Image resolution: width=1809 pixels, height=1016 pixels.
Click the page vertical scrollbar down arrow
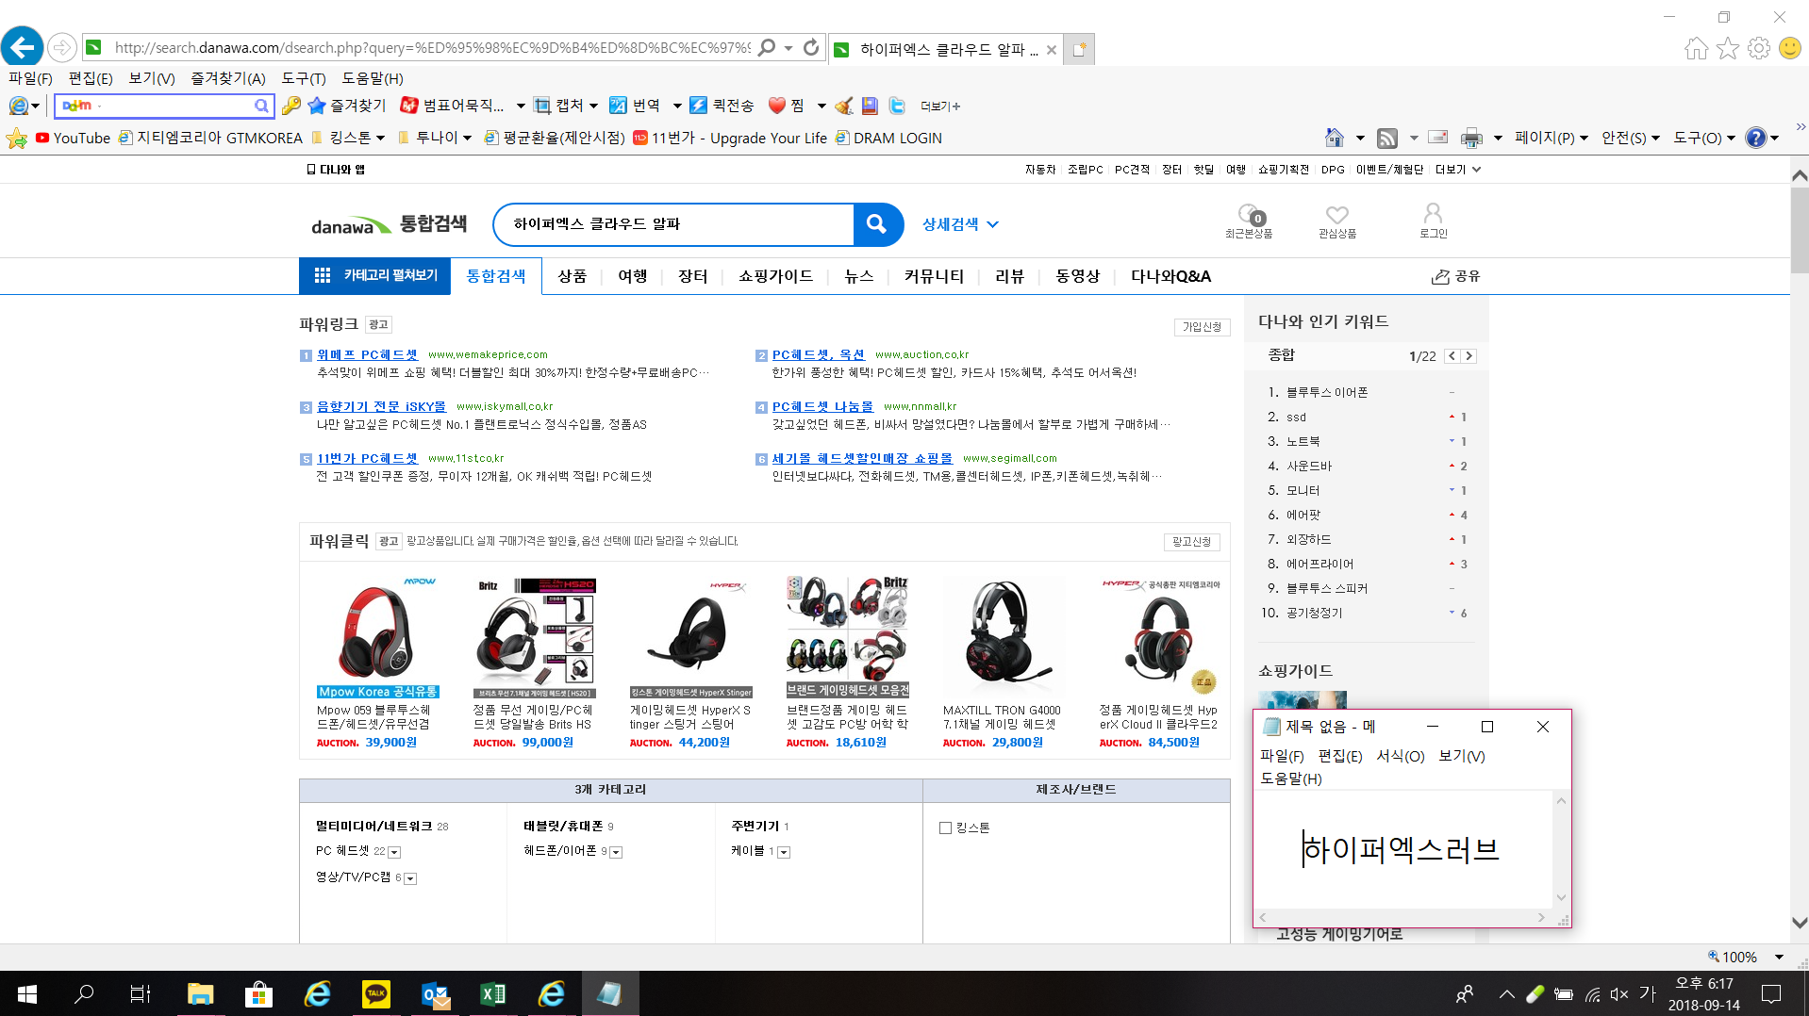pos(1799,923)
